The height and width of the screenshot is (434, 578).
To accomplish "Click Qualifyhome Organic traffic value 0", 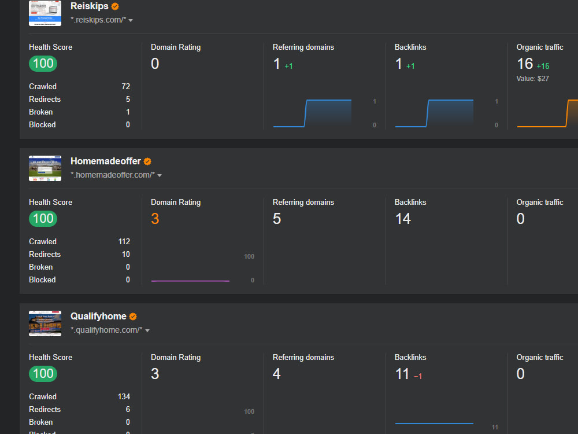I will click(x=521, y=374).
